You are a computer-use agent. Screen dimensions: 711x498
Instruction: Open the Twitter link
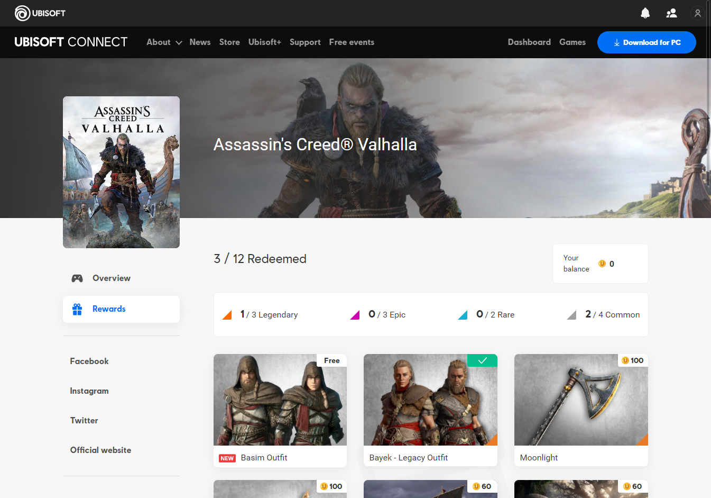tap(84, 421)
